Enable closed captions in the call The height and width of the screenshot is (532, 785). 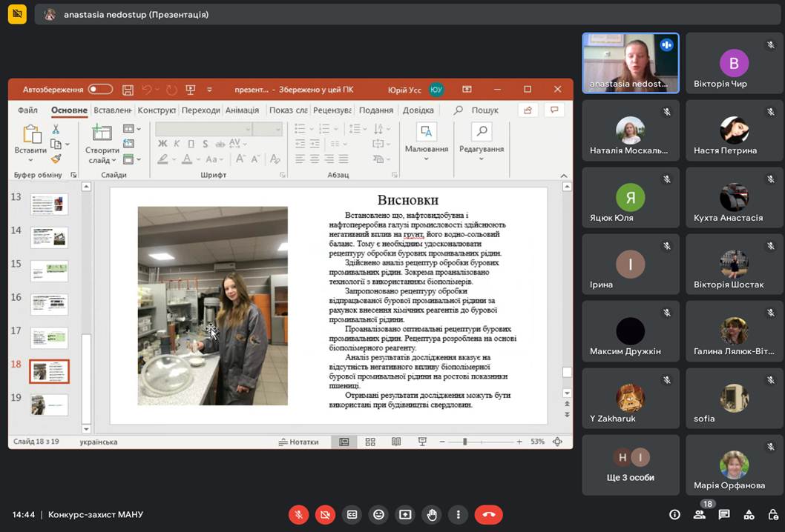click(x=352, y=514)
